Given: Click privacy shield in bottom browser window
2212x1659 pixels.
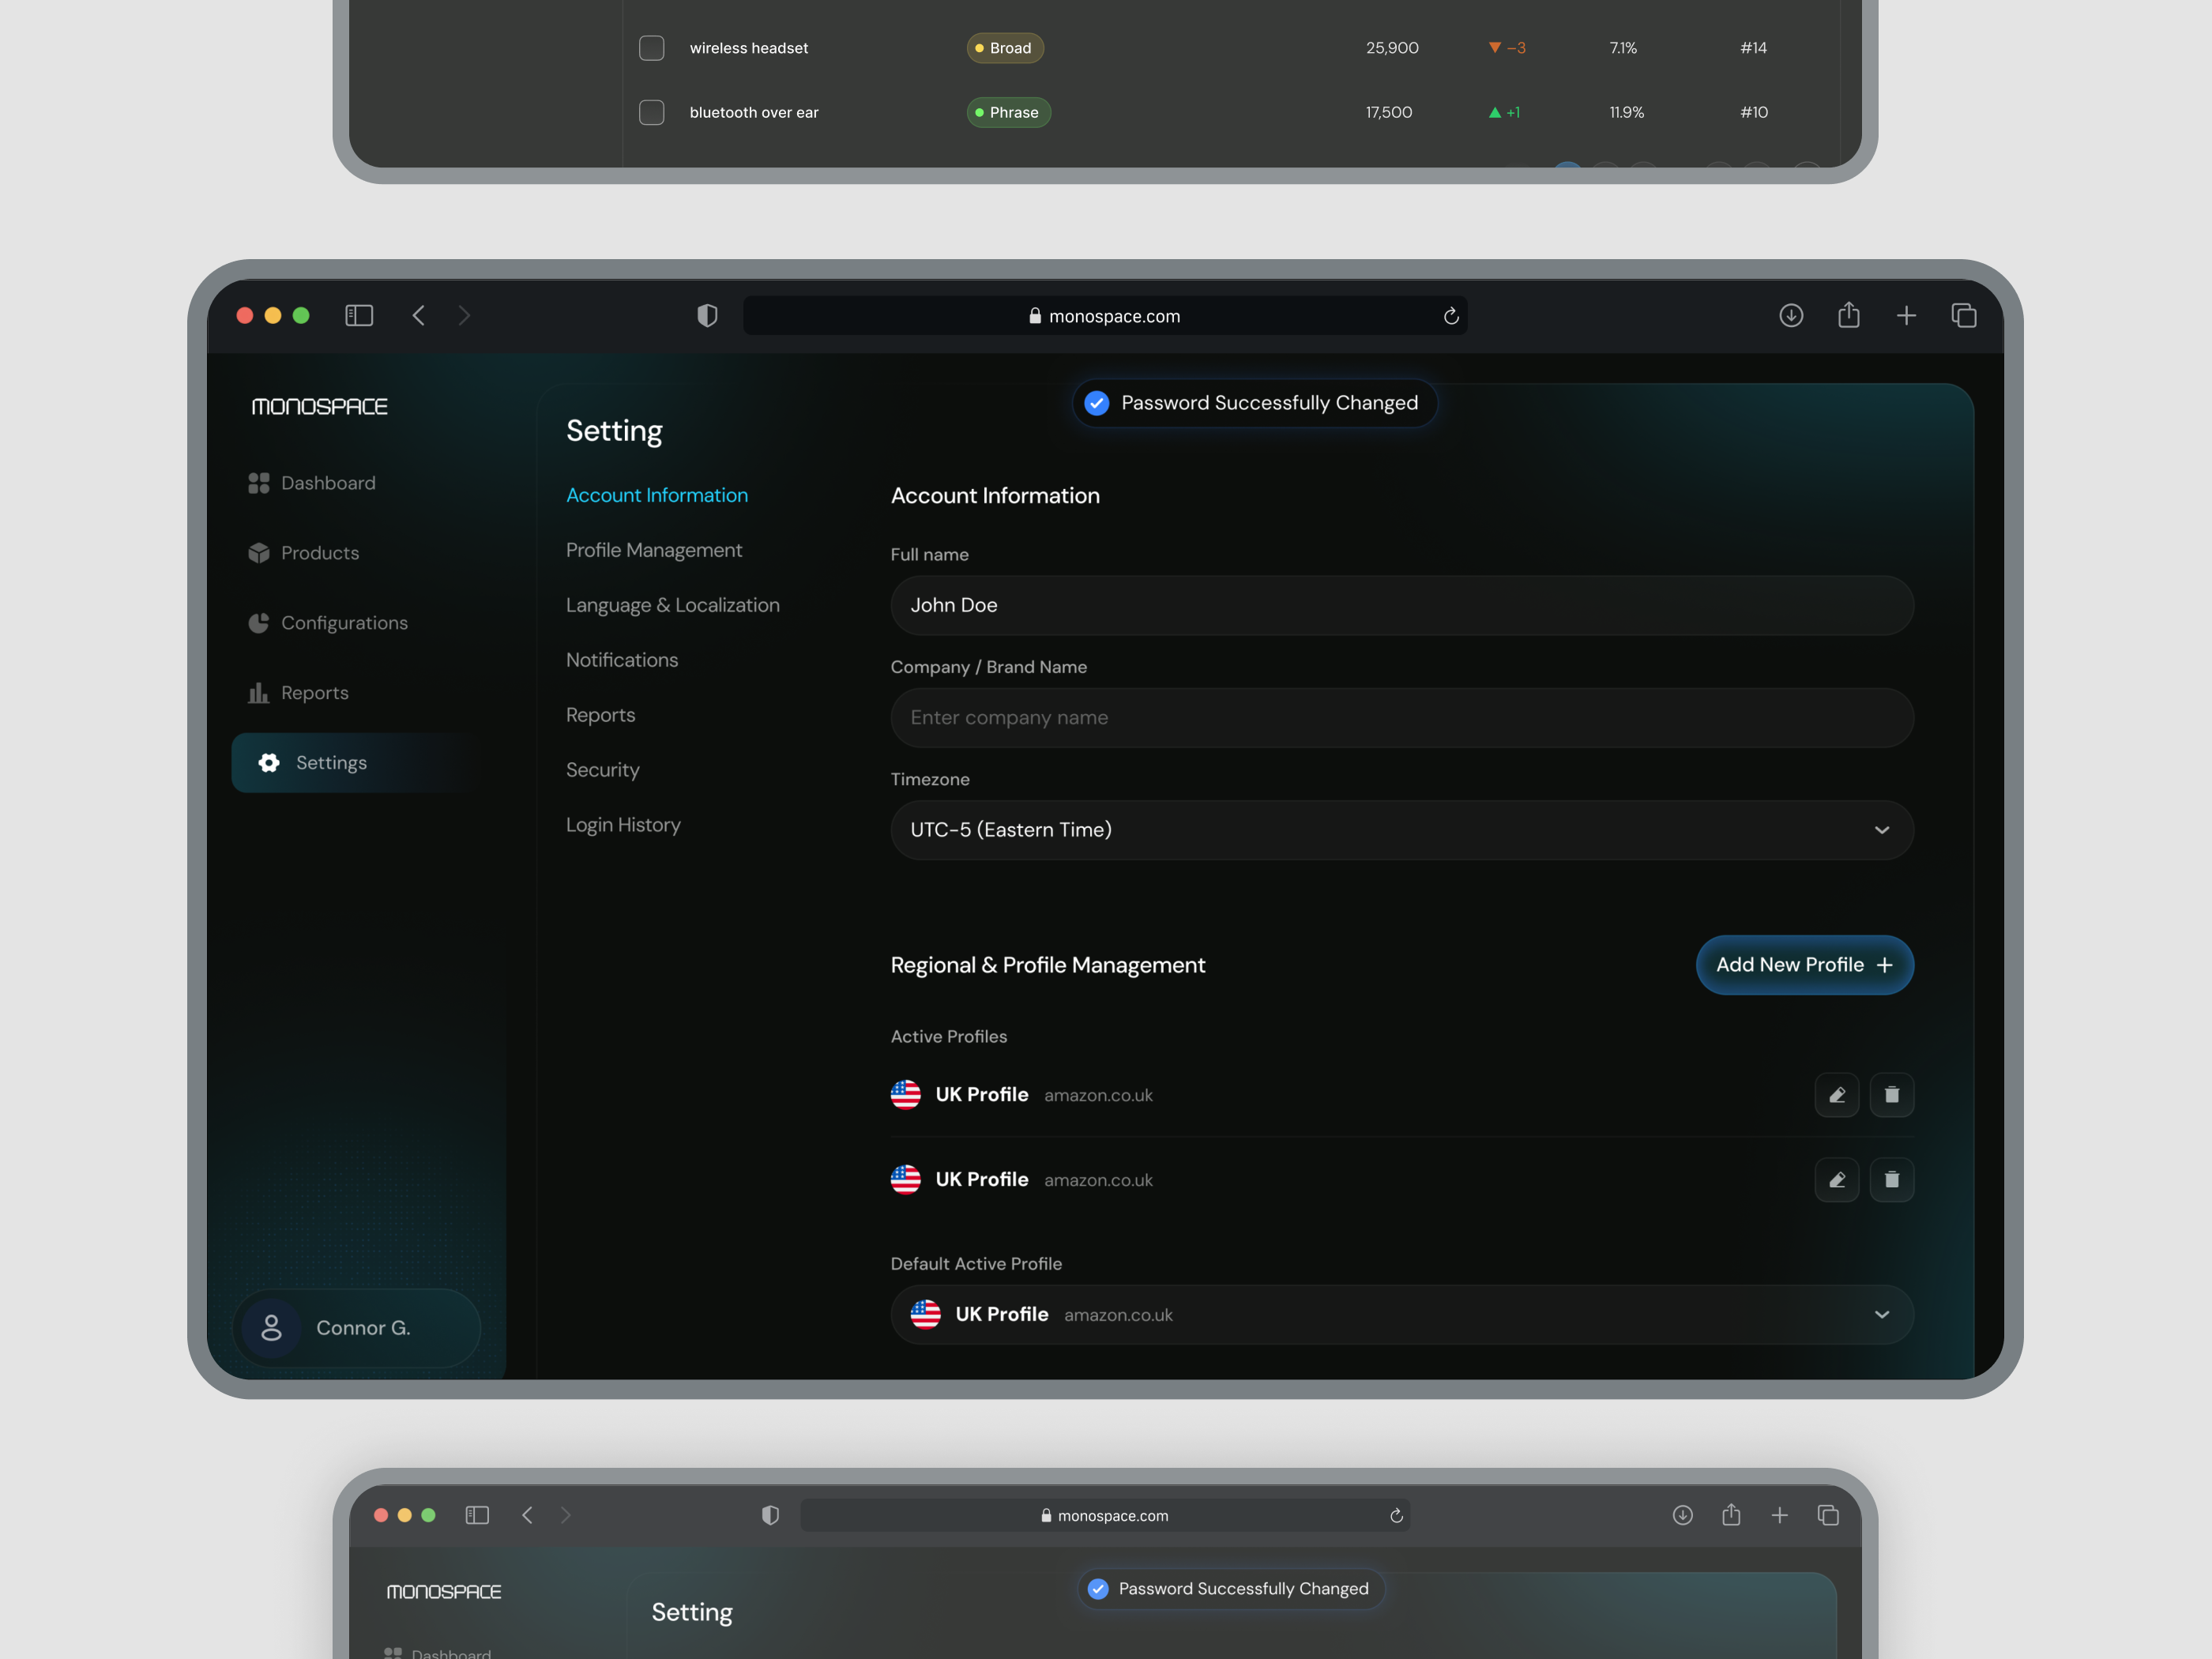Looking at the screenshot, I should pyautogui.click(x=770, y=1515).
